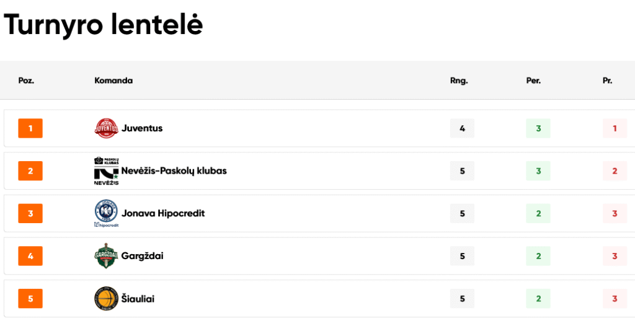Open the Nevėžis-Paskolų klubas team link

pyautogui.click(x=174, y=171)
